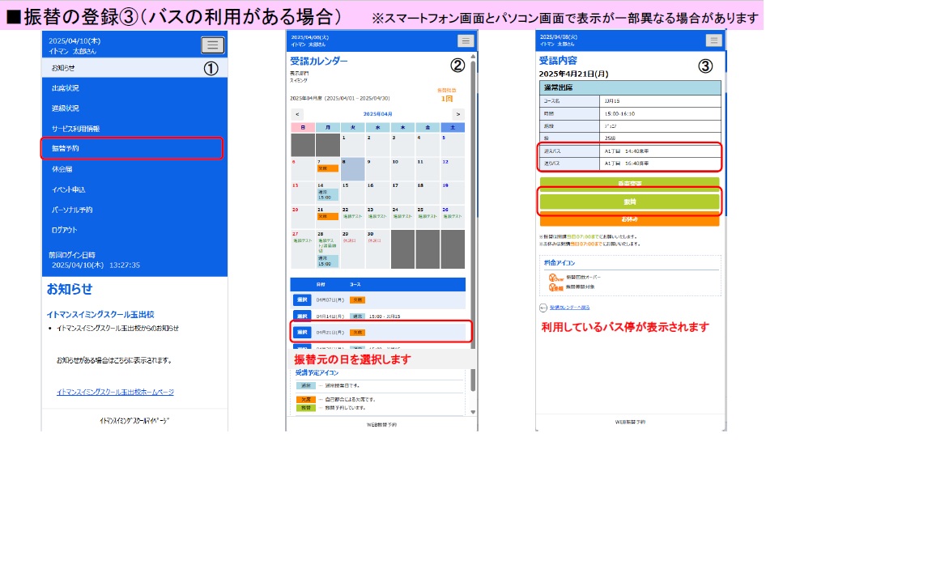Open イトマンスイミングスクール玉出校ホームページ link
Viewport: 949px width, 586px height.
click(115, 392)
